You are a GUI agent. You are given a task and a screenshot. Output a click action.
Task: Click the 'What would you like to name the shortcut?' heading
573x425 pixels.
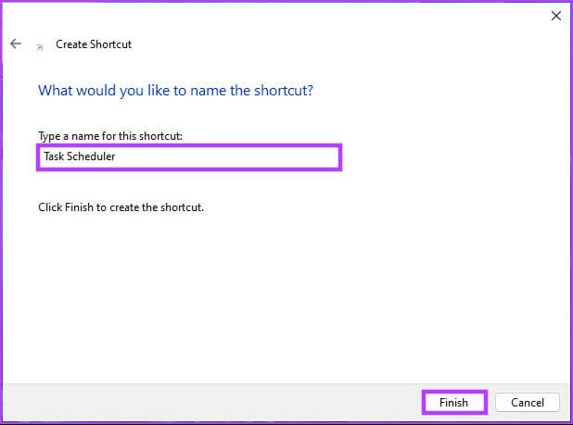175,91
